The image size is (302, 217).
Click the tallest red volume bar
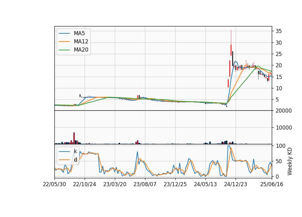click(74, 138)
